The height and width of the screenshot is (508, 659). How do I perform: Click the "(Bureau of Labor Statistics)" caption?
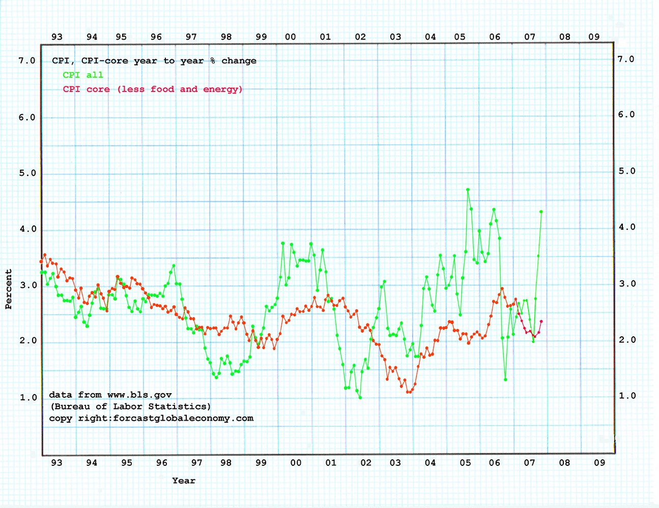pyautogui.click(x=130, y=406)
